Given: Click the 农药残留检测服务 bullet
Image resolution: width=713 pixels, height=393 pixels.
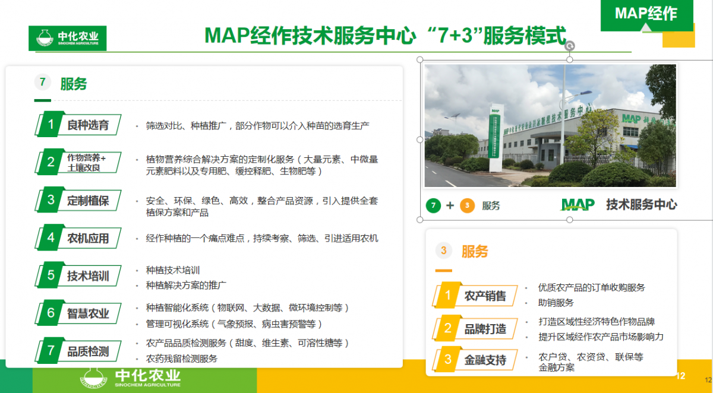Looking at the screenshot, I should [182, 359].
